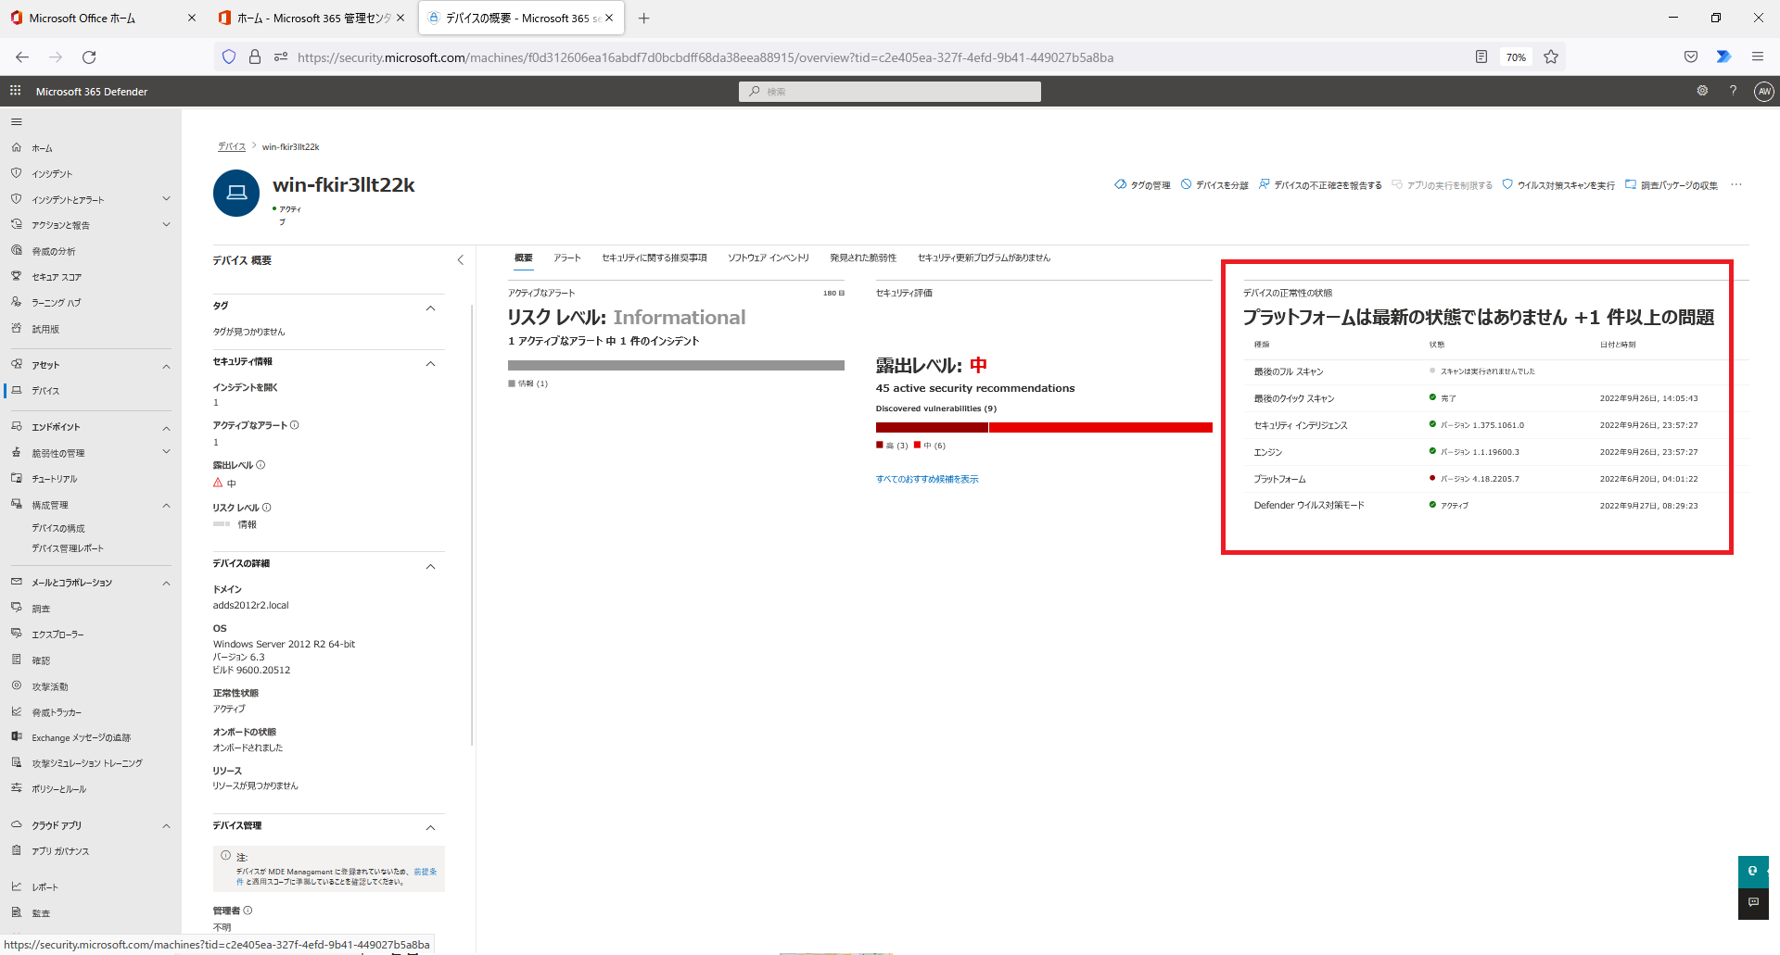1780x955 pixels.
Task: Collapse the navigation with the hamburger icon
Action: 16,122
